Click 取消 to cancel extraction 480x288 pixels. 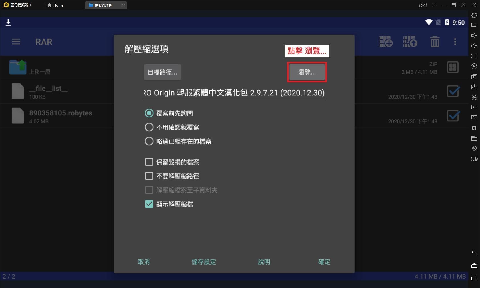click(x=144, y=262)
